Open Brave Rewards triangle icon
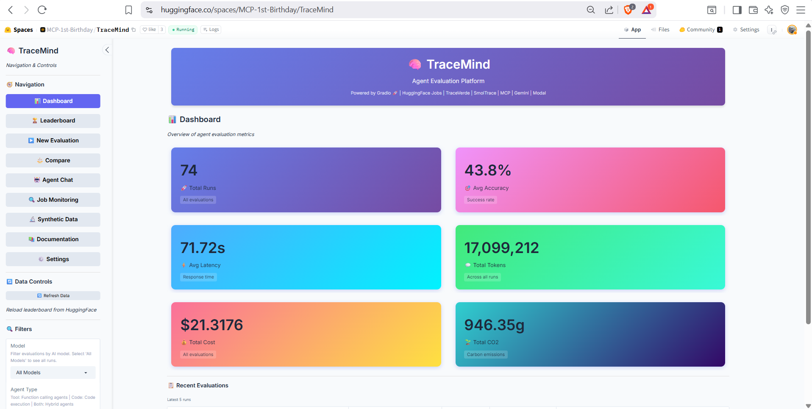The height and width of the screenshot is (409, 812). point(647,10)
